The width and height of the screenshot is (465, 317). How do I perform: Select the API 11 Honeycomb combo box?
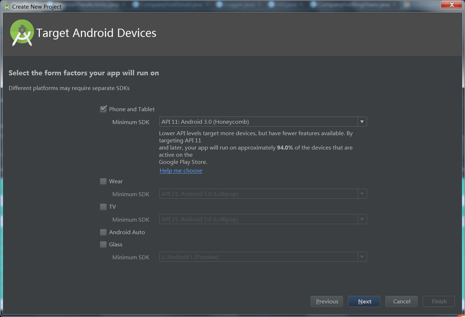pos(263,122)
